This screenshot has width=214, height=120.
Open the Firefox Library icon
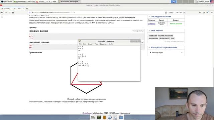point(200,13)
